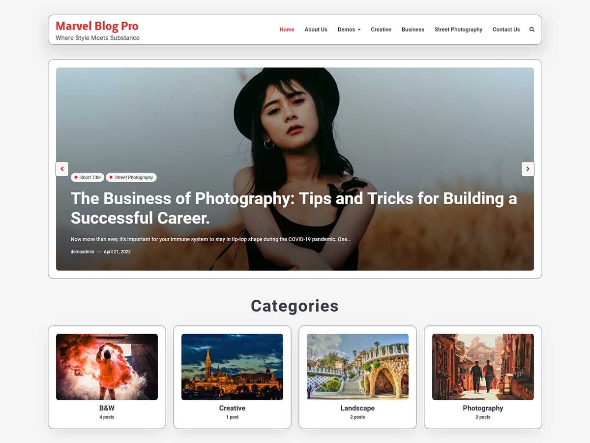Screen dimensions: 590x443
Task: Visit the Contact Us page
Action: click(x=506, y=30)
